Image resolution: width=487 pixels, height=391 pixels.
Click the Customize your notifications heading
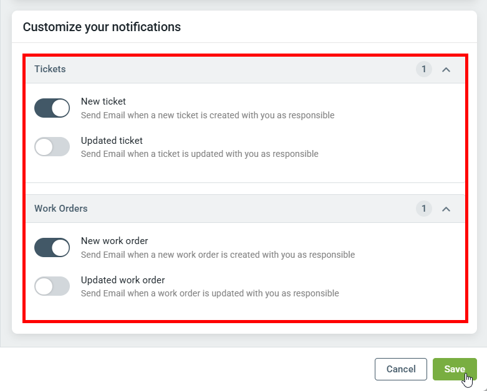click(102, 27)
